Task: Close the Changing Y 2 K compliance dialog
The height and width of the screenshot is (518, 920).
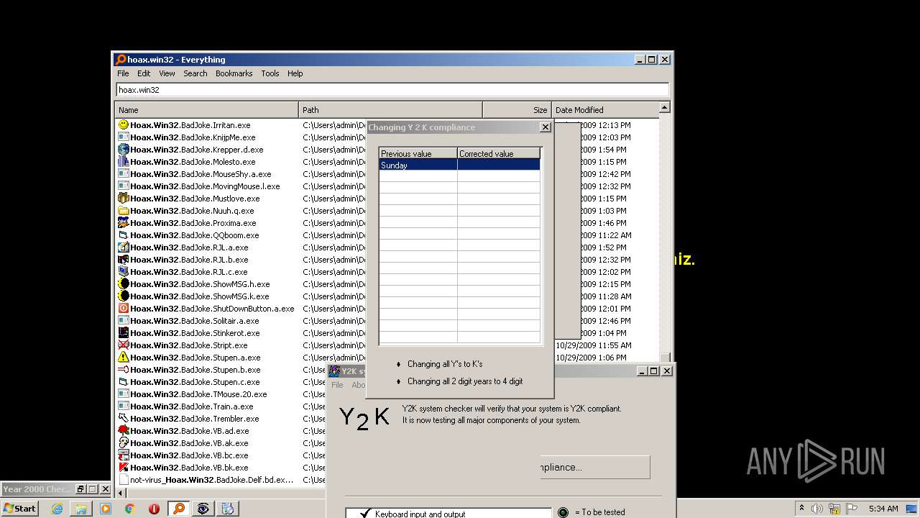Action: click(x=545, y=127)
